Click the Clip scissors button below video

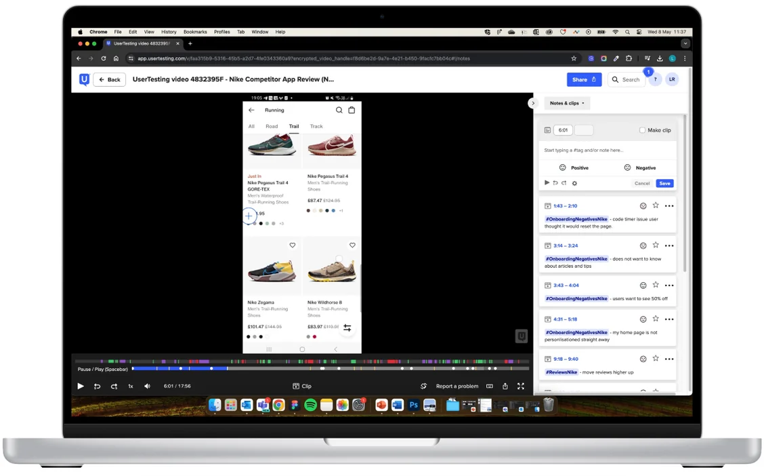pos(302,386)
